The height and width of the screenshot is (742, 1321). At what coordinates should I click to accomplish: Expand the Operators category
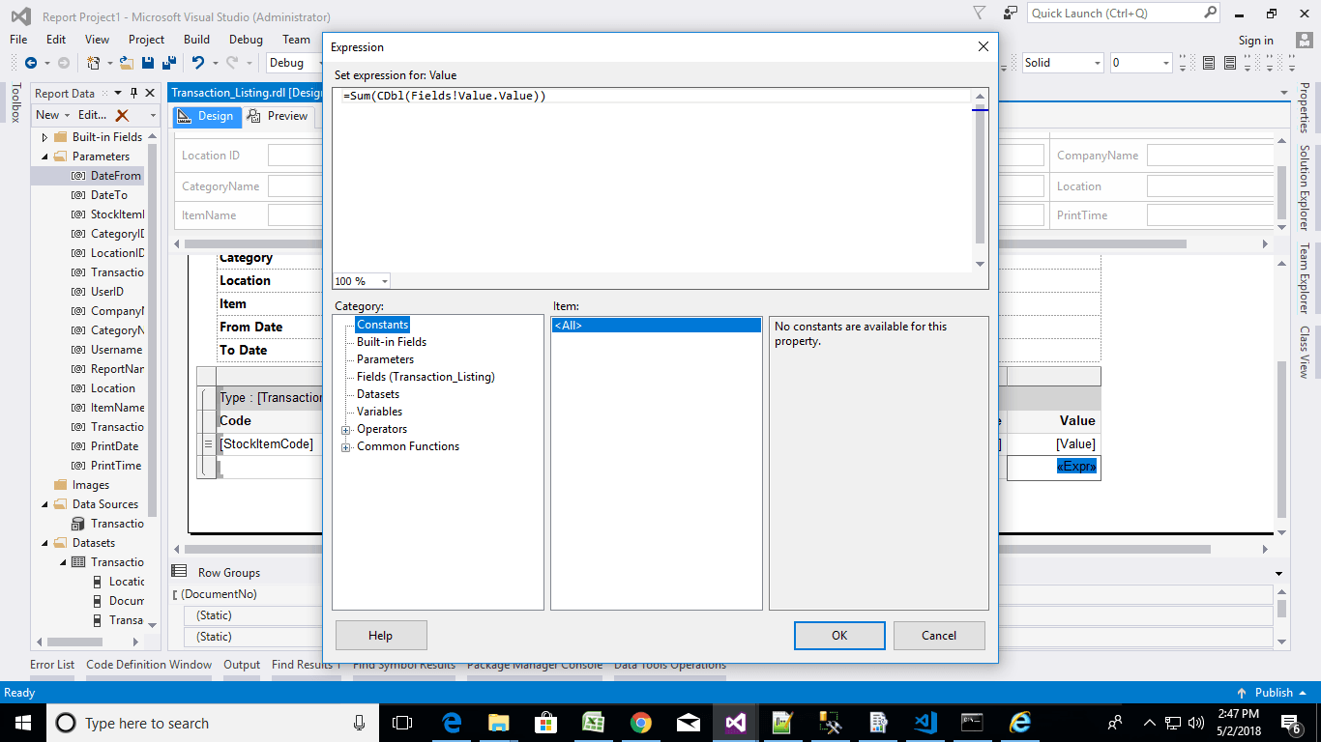click(345, 429)
